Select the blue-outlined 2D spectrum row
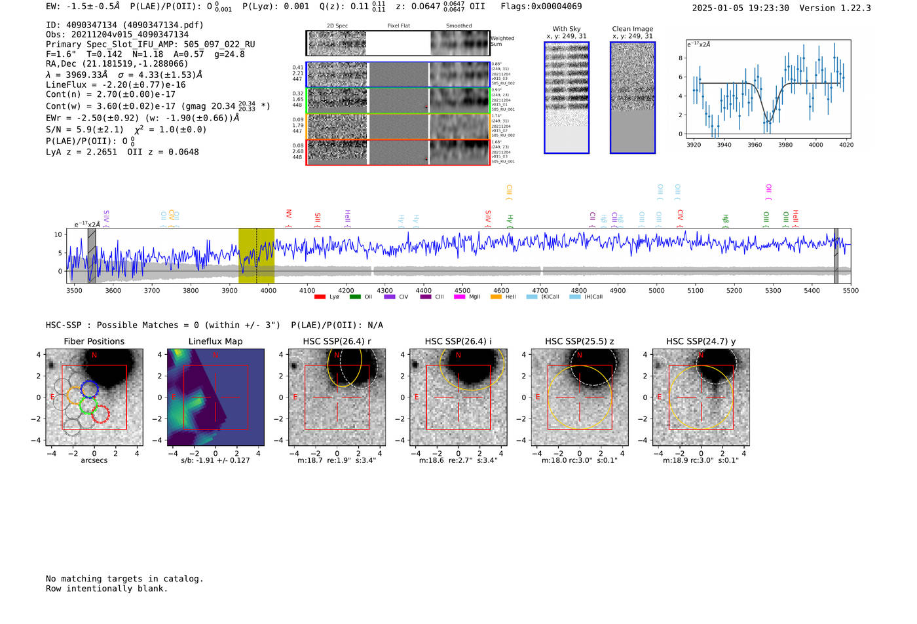The image size is (917, 624). 398,75
